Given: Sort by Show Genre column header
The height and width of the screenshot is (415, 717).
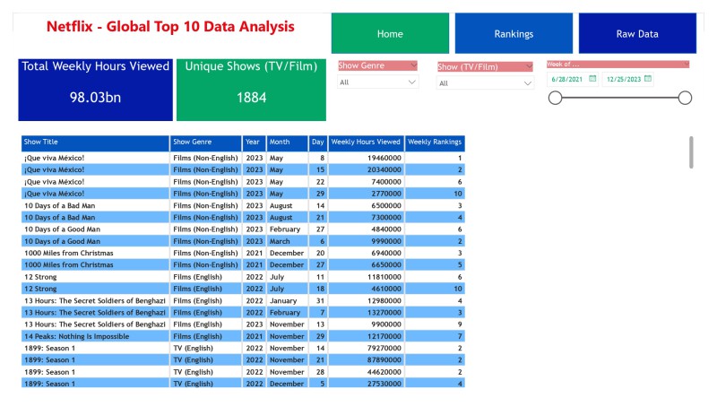Looking at the screenshot, I should point(206,143).
